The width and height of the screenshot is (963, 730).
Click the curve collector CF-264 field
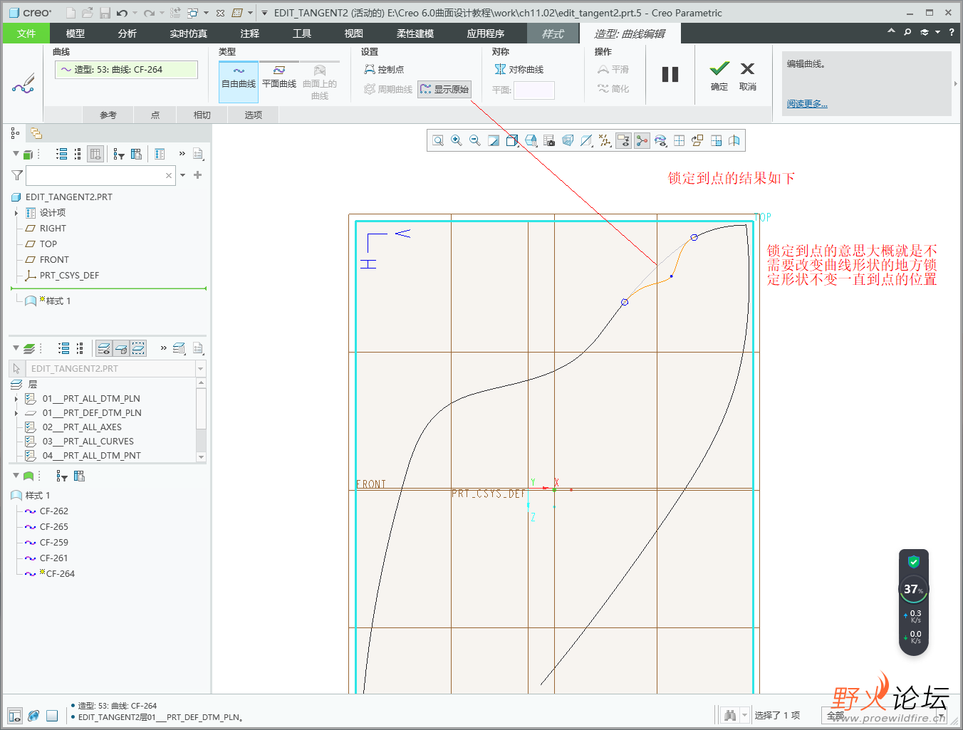point(126,69)
